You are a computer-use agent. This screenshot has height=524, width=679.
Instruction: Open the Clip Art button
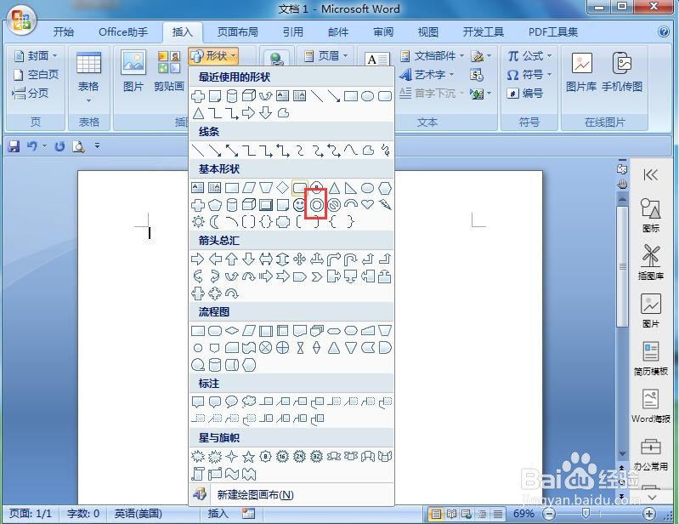(x=169, y=72)
